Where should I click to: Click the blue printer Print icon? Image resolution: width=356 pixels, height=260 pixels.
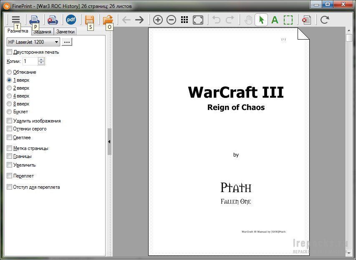coord(34,20)
